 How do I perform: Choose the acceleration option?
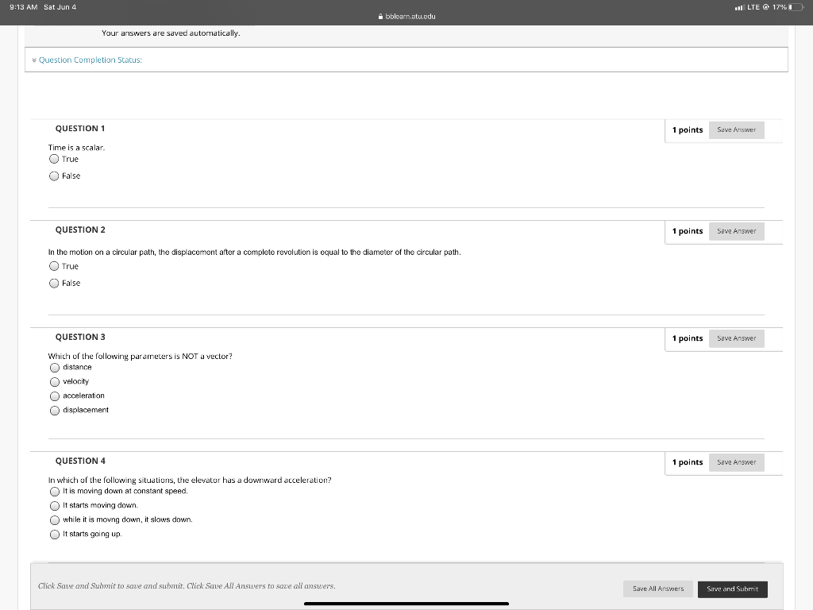coord(55,396)
